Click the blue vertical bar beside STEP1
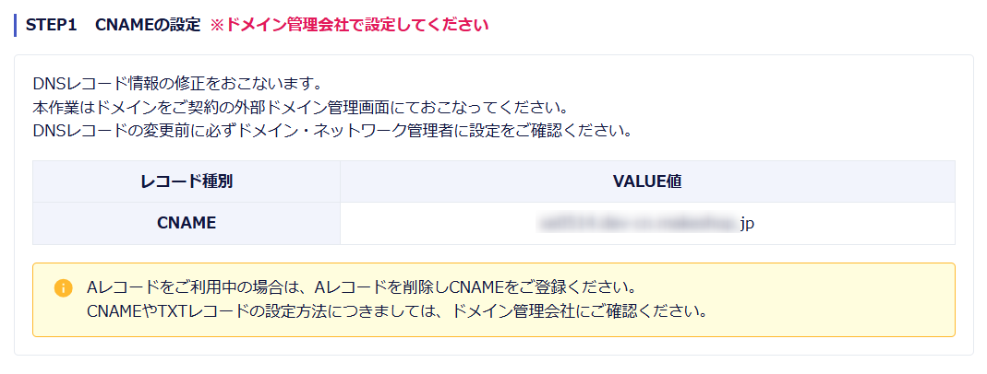 [x=16, y=25]
